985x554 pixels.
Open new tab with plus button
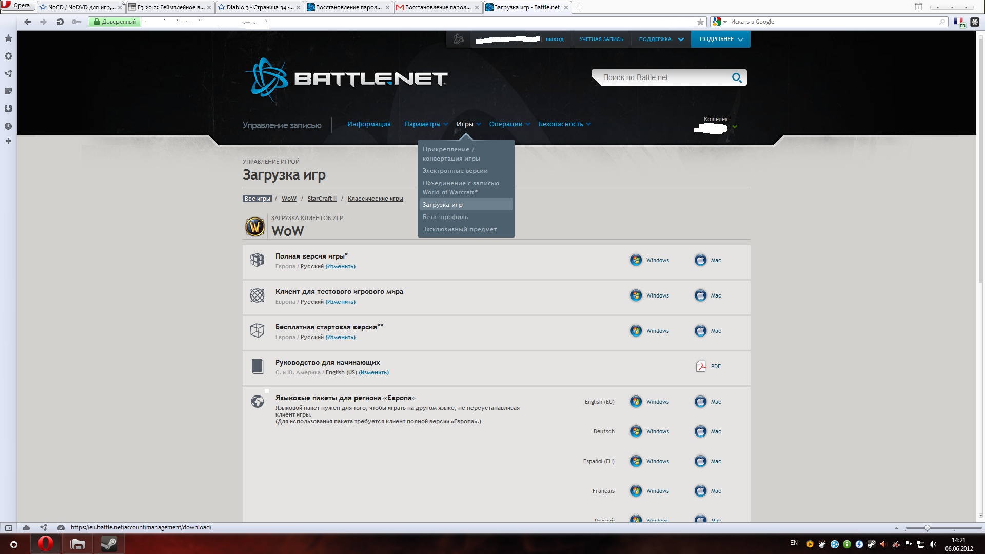coord(579,7)
